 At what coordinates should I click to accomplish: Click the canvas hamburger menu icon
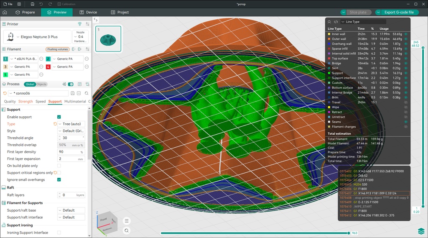[x=127, y=221]
